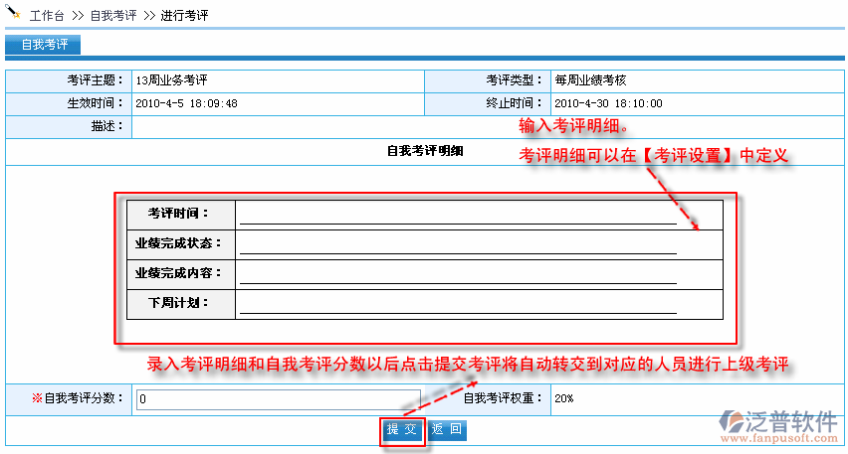Open 自我考评 in the breadcrumb
Viewport: 848px width, 454px height.
113,16
